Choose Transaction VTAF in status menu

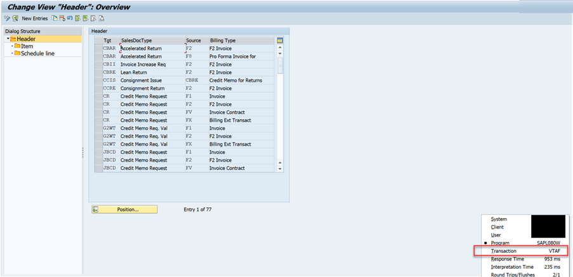pos(520,251)
